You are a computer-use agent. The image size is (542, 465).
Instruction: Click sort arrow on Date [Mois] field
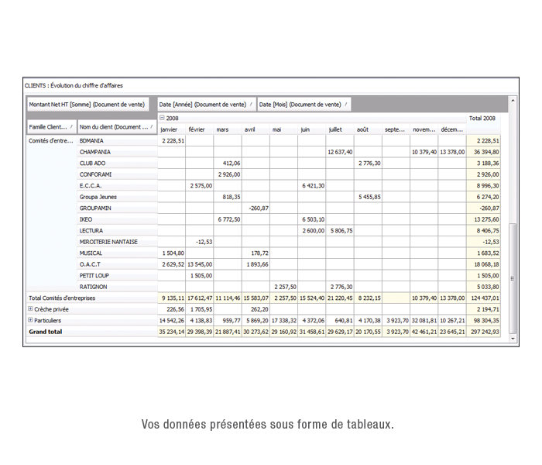tap(345, 104)
